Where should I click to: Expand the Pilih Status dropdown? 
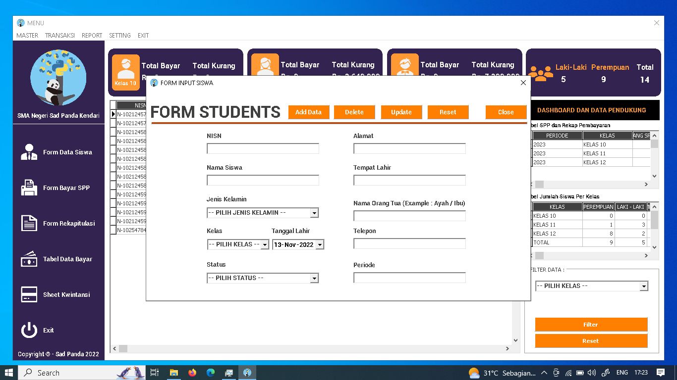click(314, 278)
